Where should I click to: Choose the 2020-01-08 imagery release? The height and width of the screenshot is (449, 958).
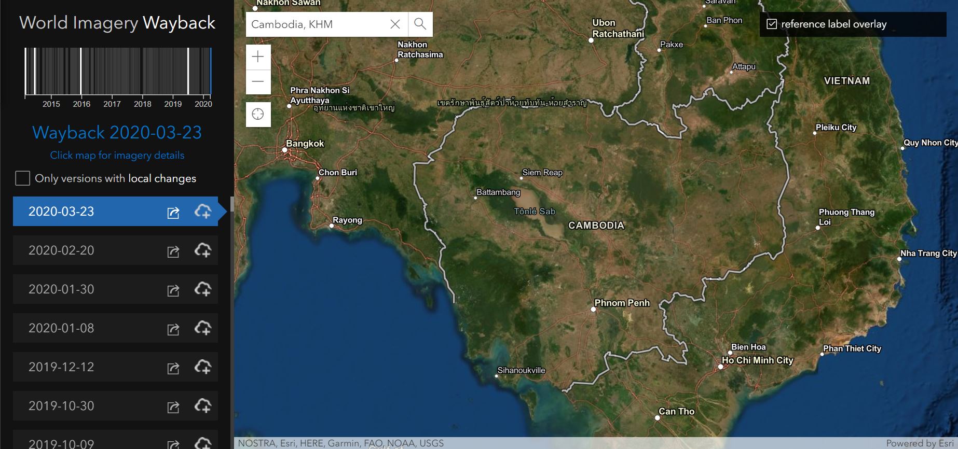[x=61, y=328]
